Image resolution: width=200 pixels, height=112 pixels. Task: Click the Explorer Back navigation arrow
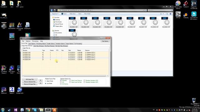click(x=52, y=10)
